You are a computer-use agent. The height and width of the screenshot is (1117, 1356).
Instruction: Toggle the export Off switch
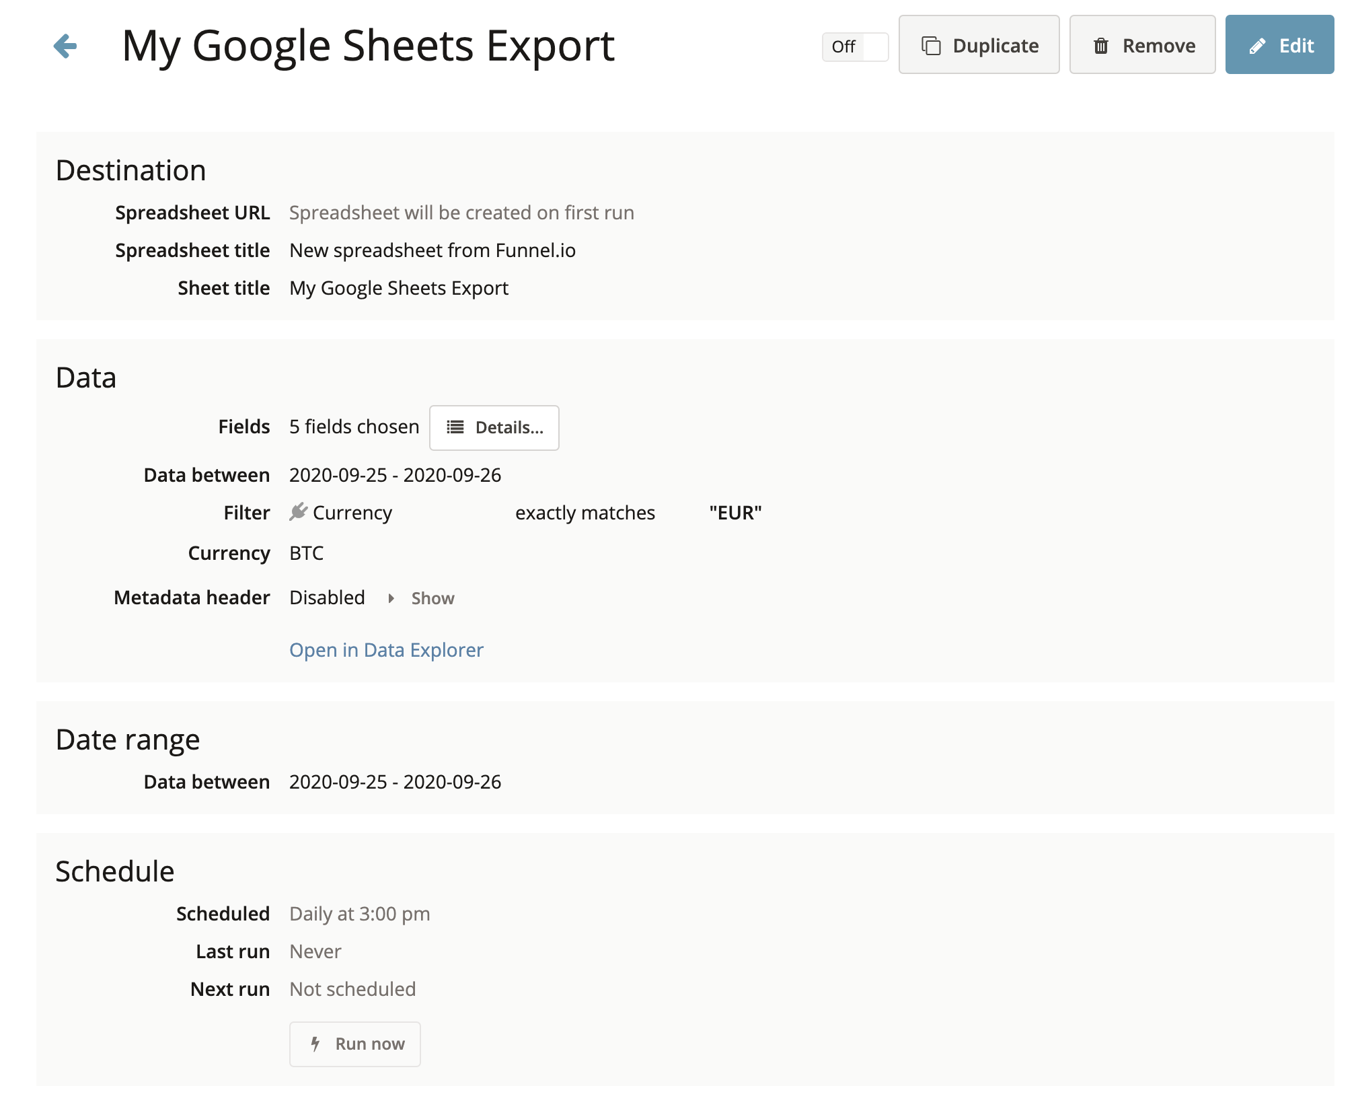point(855,46)
